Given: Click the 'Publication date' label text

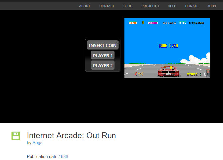Looking at the screenshot, I should 42,156.
